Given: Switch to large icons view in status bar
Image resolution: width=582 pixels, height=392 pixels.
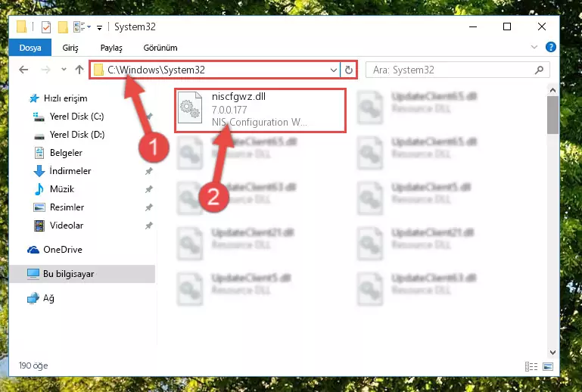Looking at the screenshot, I should (x=548, y=367).
